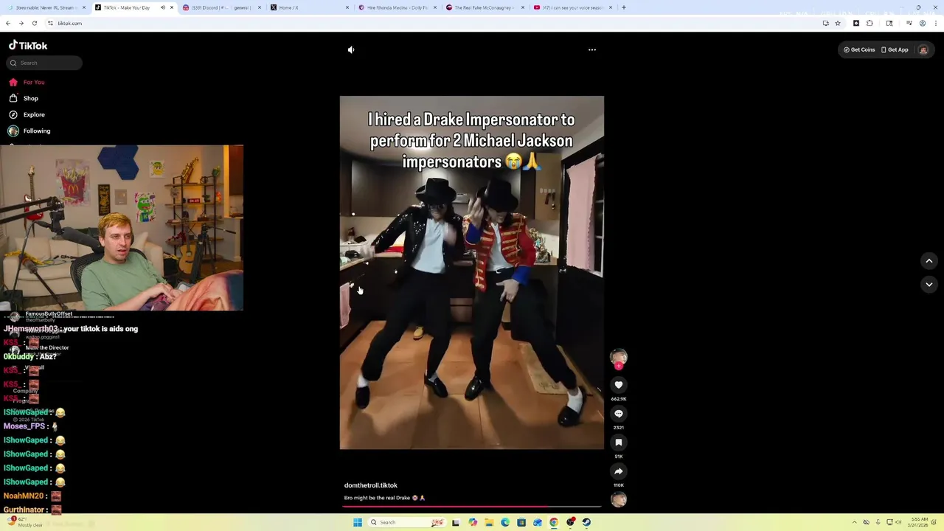944x531 pixels.
Task: Open the TikTok logo home link
Action: pos(28,46)
